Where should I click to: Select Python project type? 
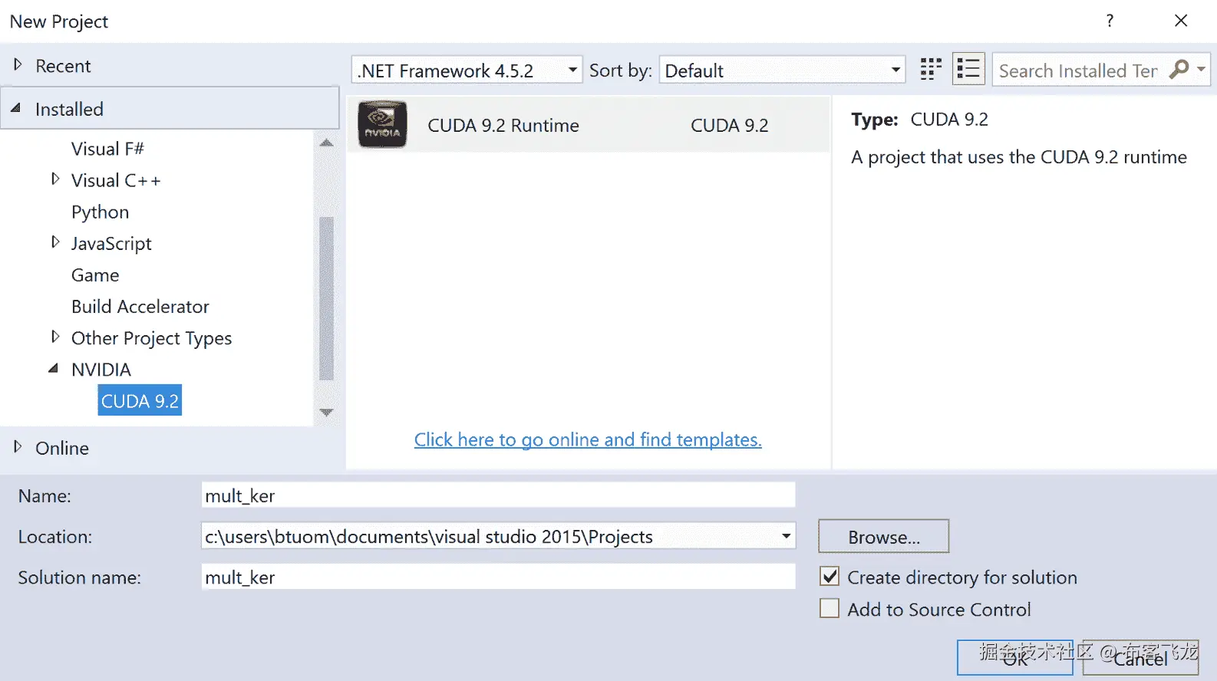[x=100, y=212]
